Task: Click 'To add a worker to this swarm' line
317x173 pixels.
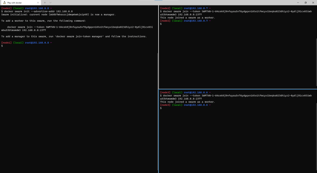Action: 44,21
